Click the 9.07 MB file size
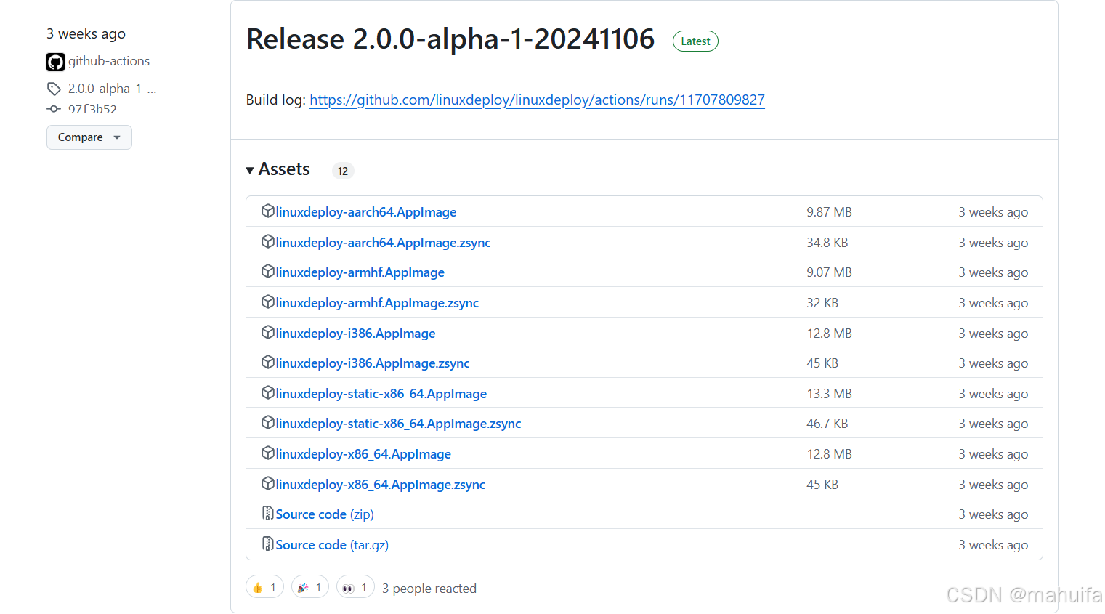1105x614 pixels. (x=829, y=272)
